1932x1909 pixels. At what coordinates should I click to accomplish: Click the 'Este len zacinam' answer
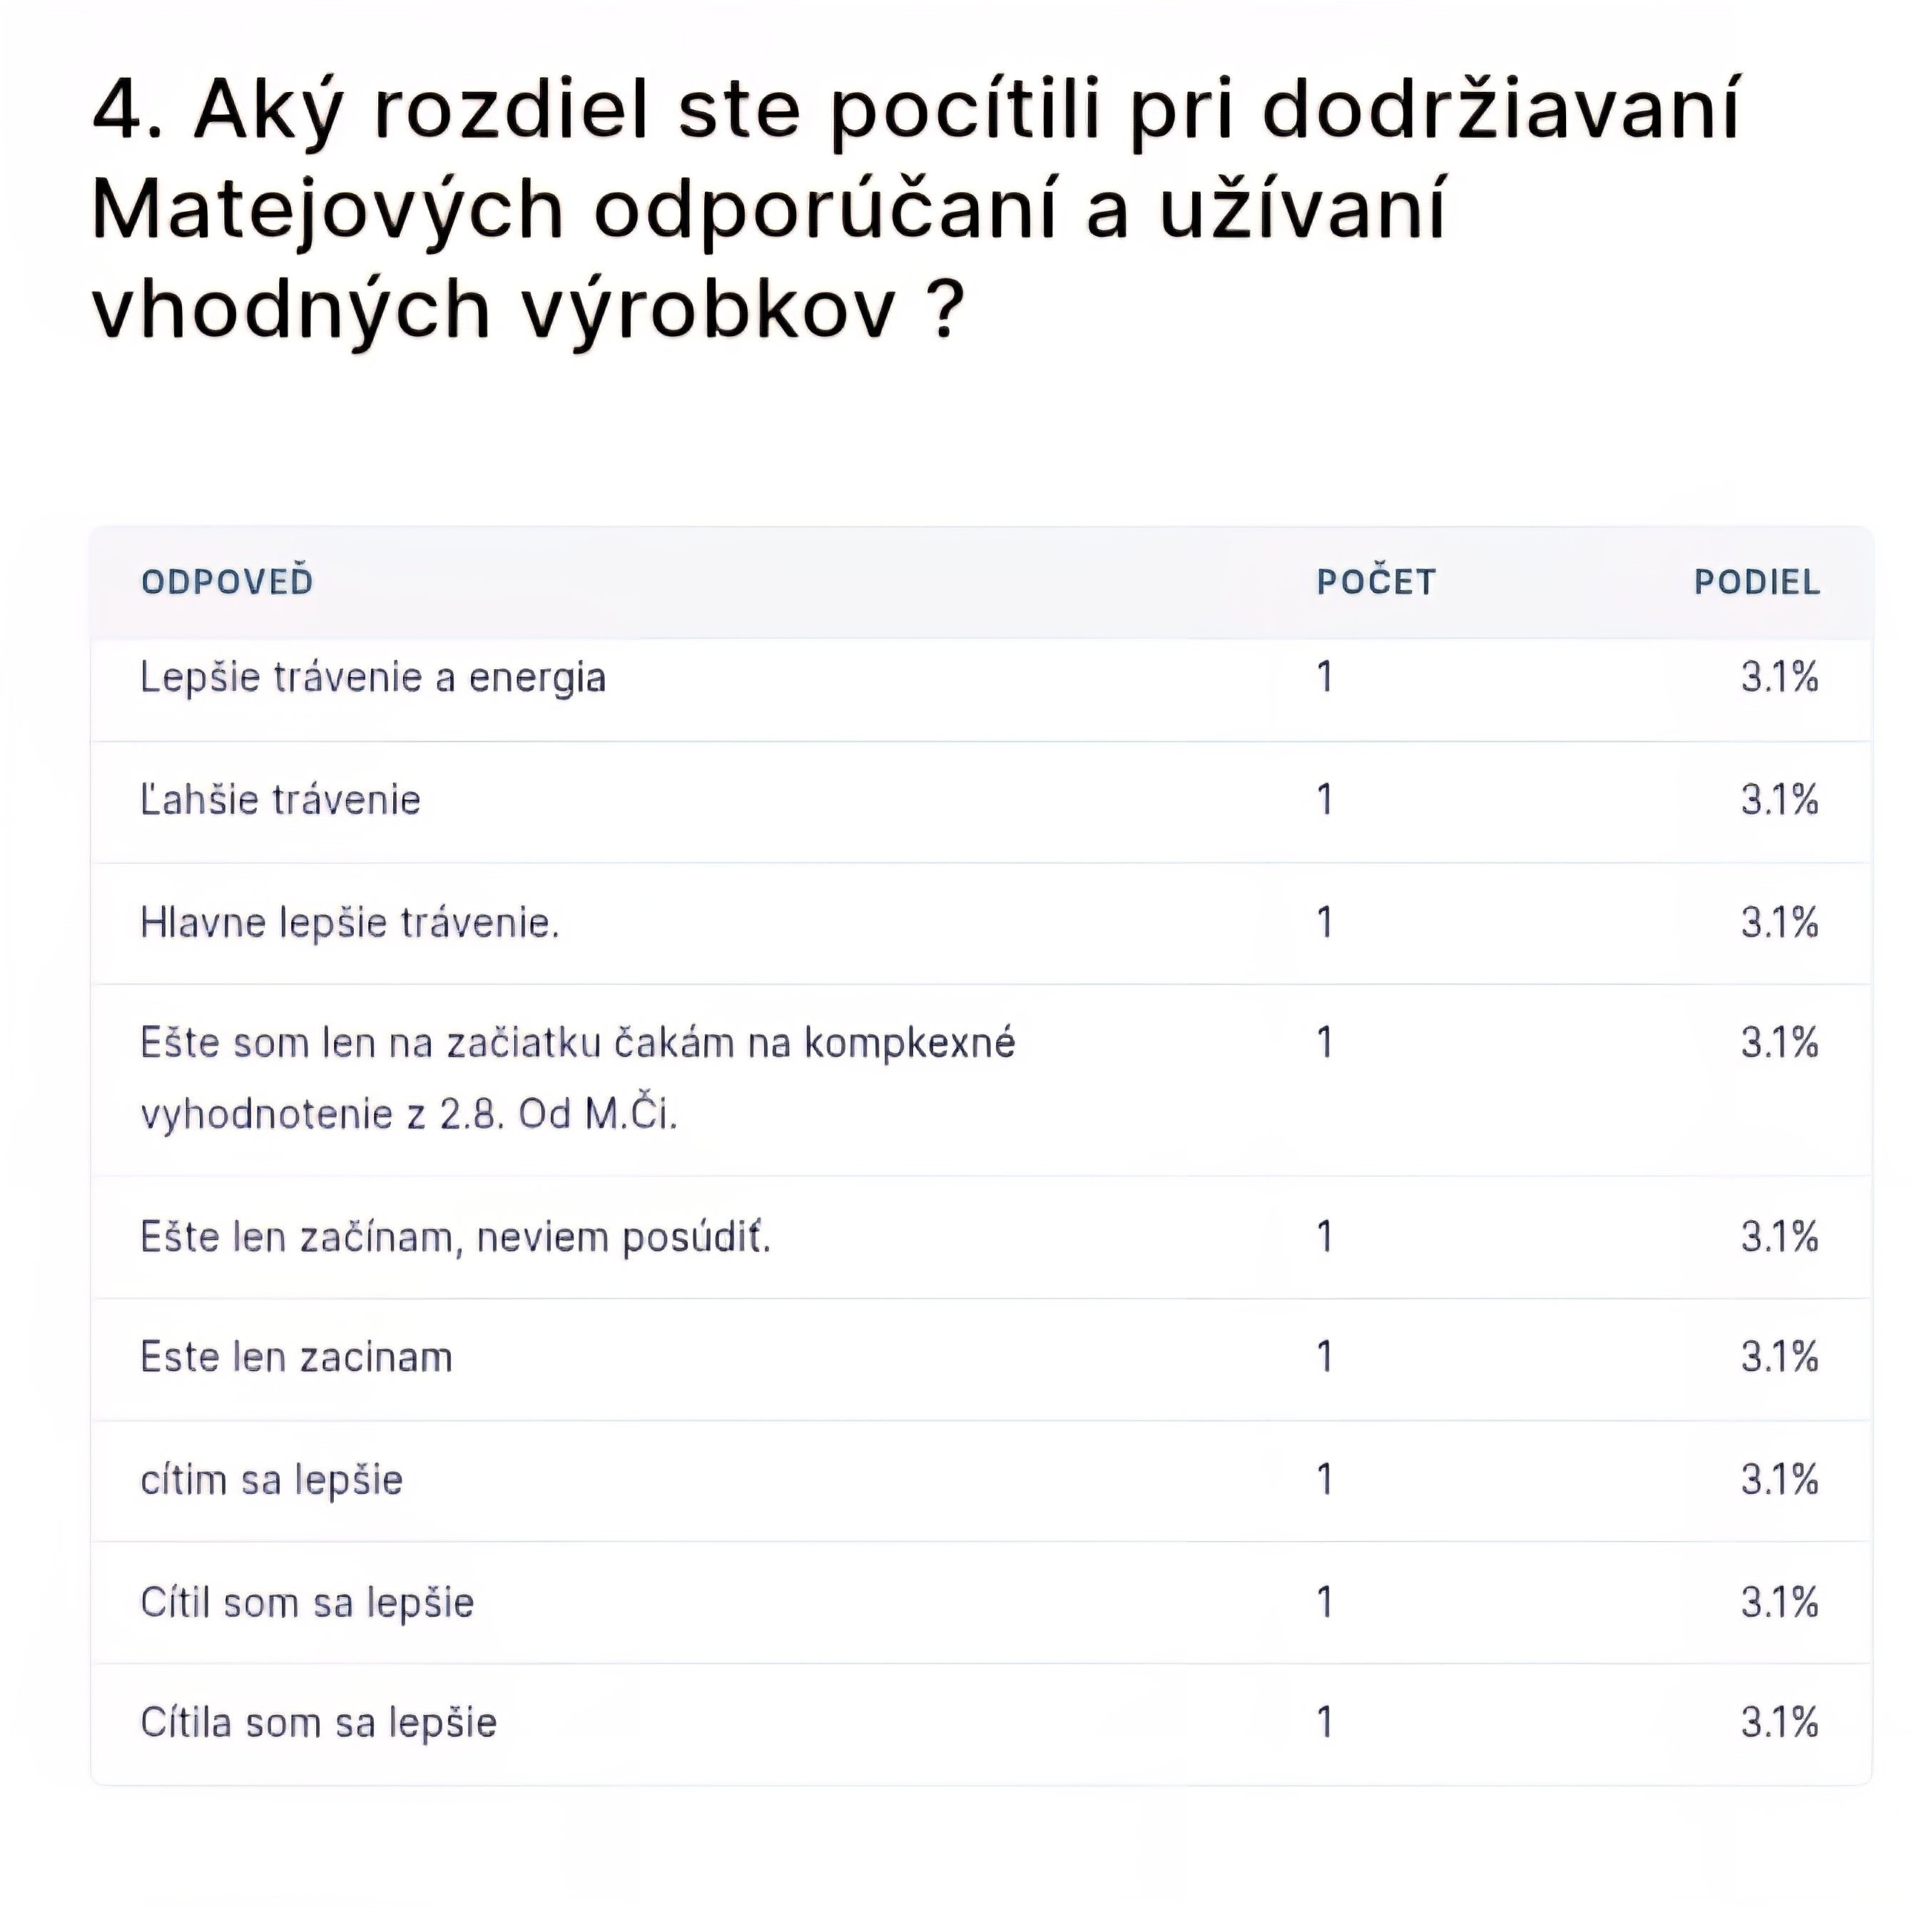tap(296, 1357)
